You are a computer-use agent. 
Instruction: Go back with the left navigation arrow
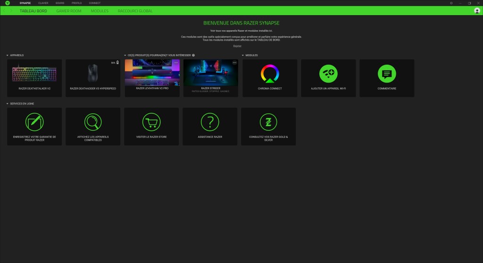[x=4, y=11]
